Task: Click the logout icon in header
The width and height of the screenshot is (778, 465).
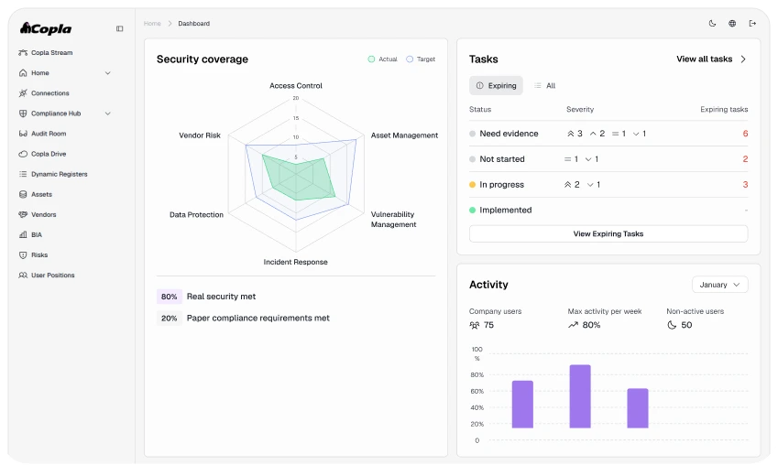Action: coord(752,23)
